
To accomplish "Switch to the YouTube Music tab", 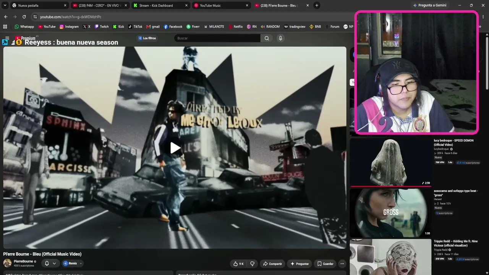I will coord(221,5).
